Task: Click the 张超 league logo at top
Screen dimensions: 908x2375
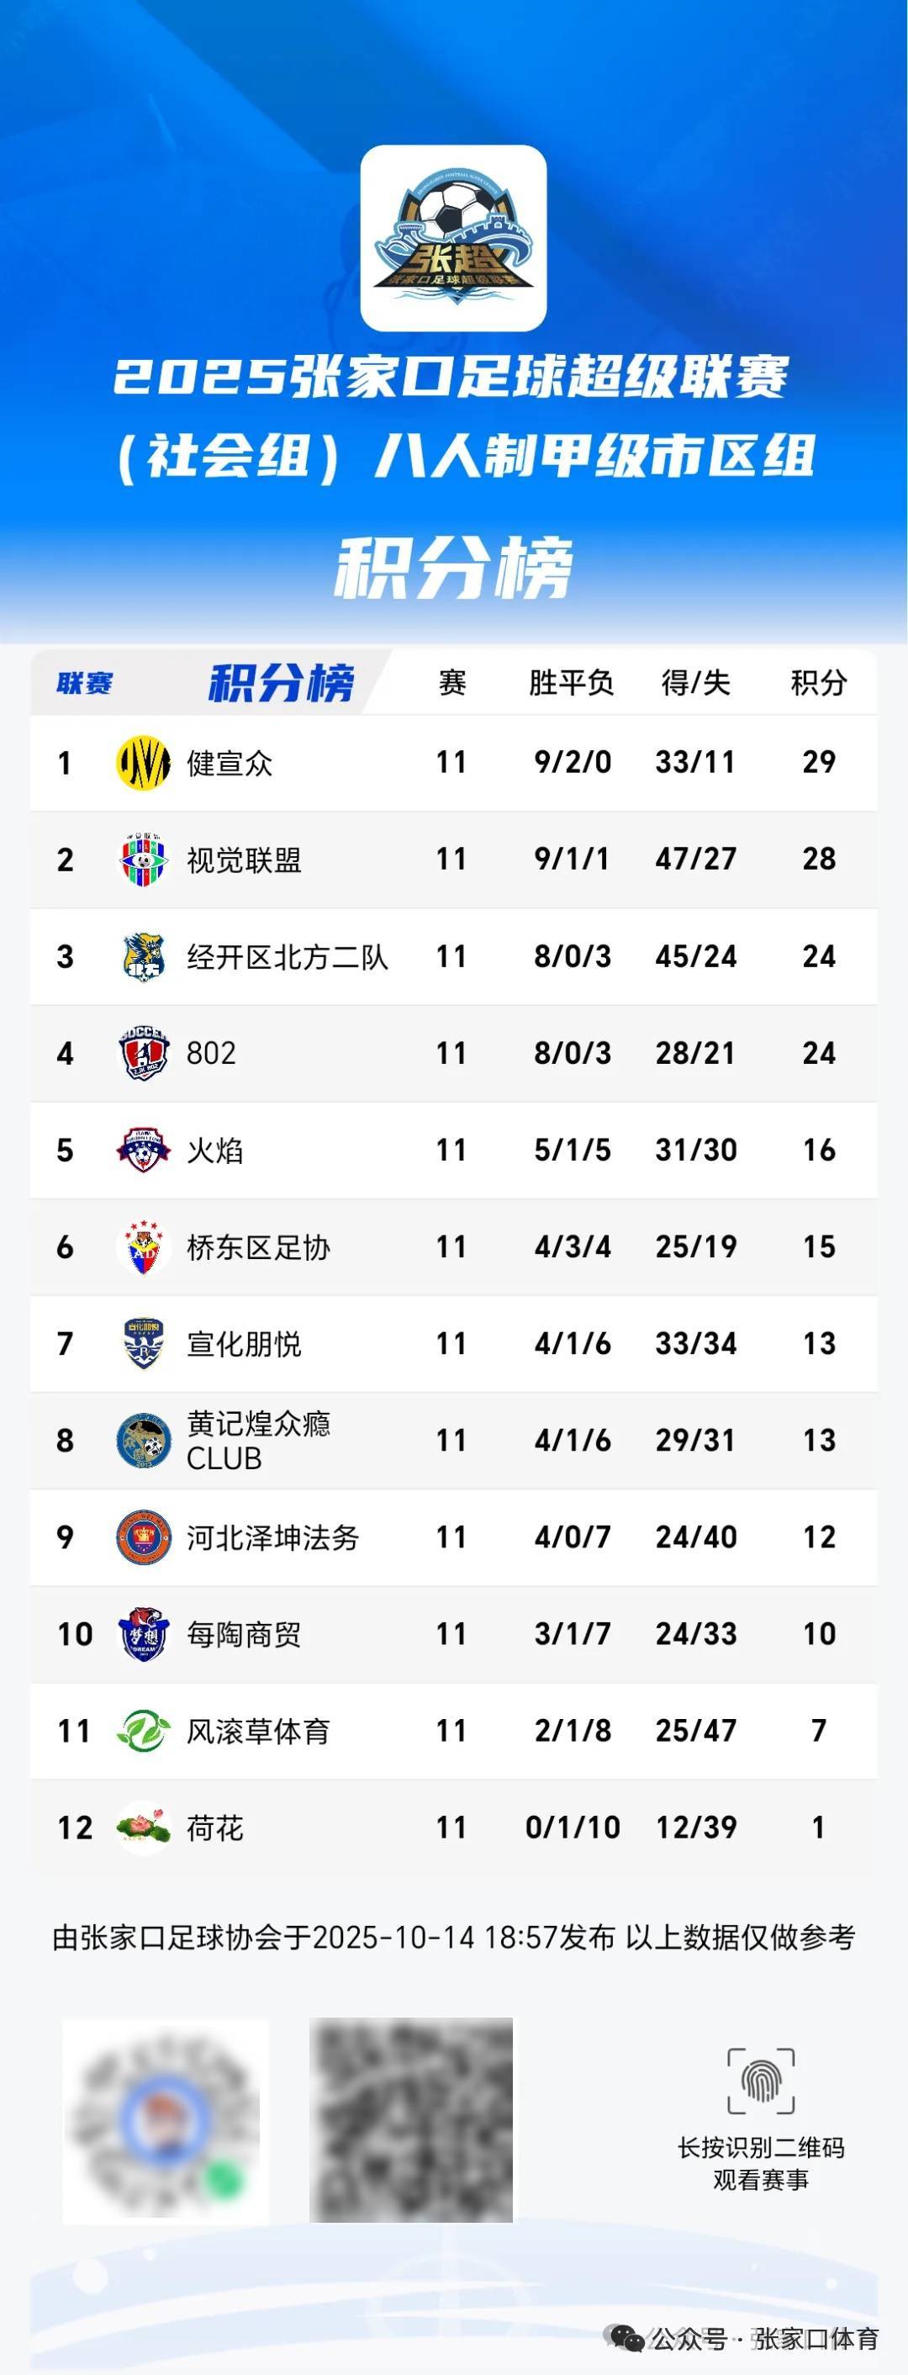Action: tap(452, 238)
